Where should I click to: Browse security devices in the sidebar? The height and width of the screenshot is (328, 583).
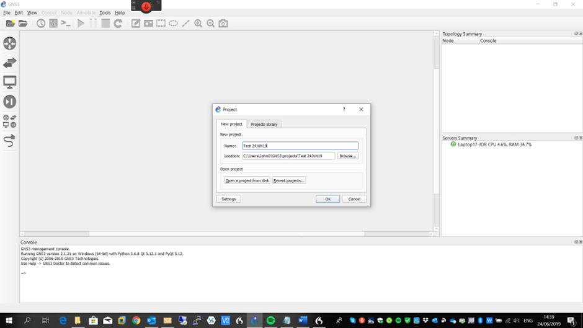click(x=10, y=102)
